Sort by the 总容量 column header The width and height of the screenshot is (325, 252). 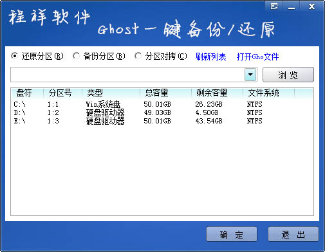pyautogui.click(x=165, y=93)
